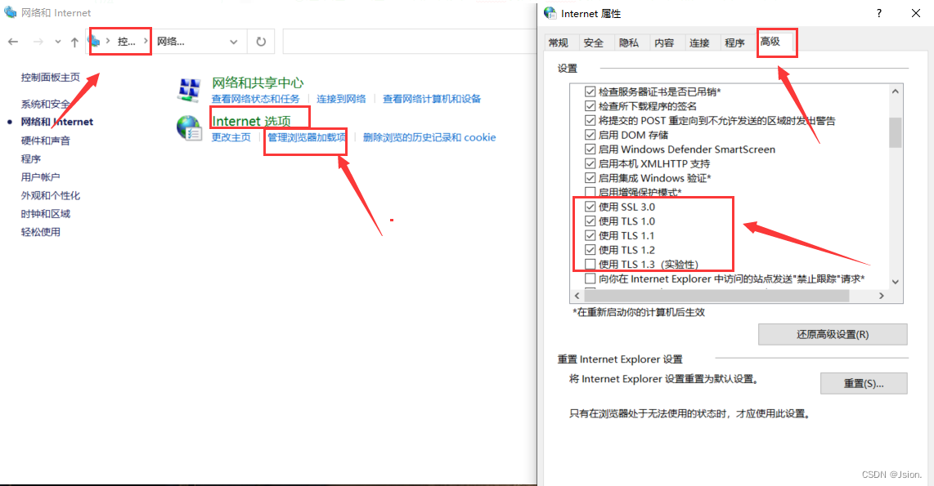The height and width of the screenshot is (486, 934).
Task: Toggle 使用 TLS 1.1 checkbox
Action: [x=590, y=235]
